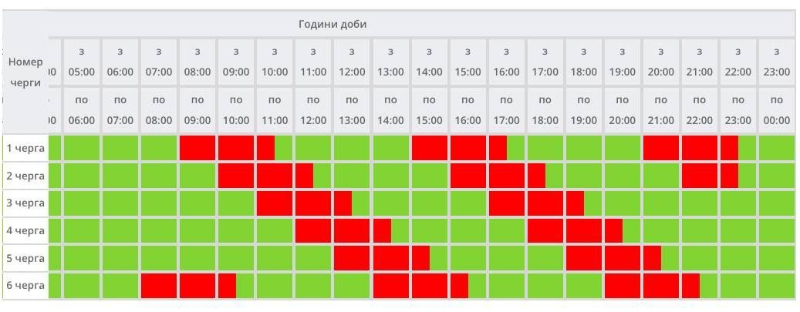Screen dimensions: 800x312
Task: Select red 6 черга cell for 07:00–08:00
Action: (x=159, y=286)
